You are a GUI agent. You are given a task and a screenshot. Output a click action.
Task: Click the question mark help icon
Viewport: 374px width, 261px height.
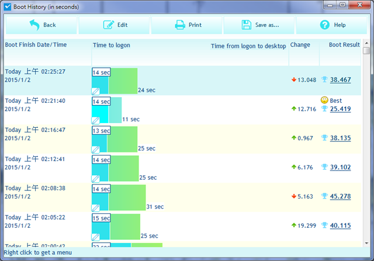pyautogui.click(x=325, y=25)
